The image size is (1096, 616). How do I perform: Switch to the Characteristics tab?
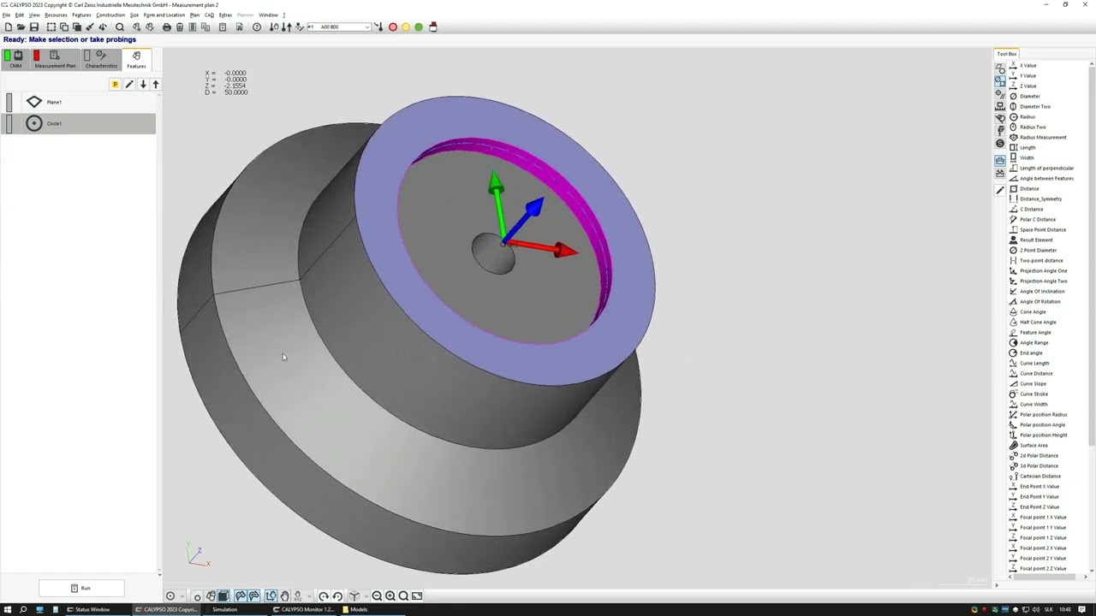[101, 59]
